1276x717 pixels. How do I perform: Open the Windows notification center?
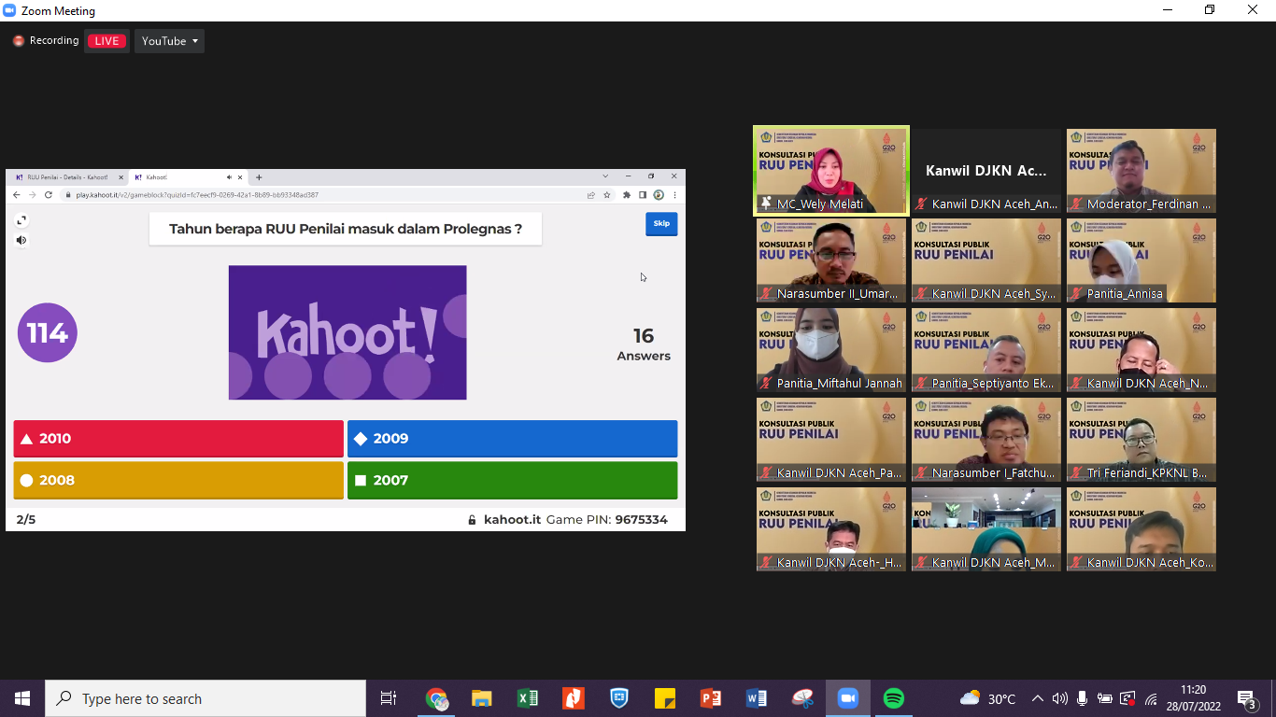[x=1246, y=698]
